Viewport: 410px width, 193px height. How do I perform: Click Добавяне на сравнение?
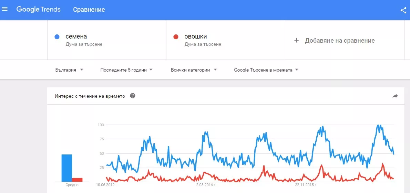tap(339, 41)
